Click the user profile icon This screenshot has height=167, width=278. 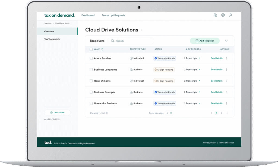[x=231, y=15]
